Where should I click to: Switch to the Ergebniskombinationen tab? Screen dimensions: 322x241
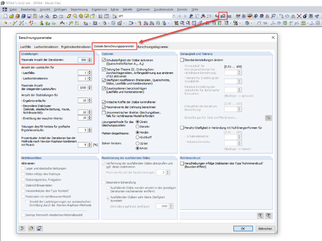[x=76, y=47]
